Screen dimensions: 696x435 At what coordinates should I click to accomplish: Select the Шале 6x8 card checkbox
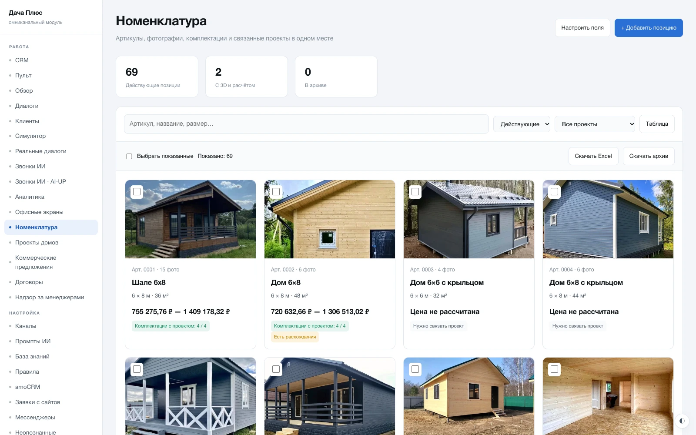[137, 192]
